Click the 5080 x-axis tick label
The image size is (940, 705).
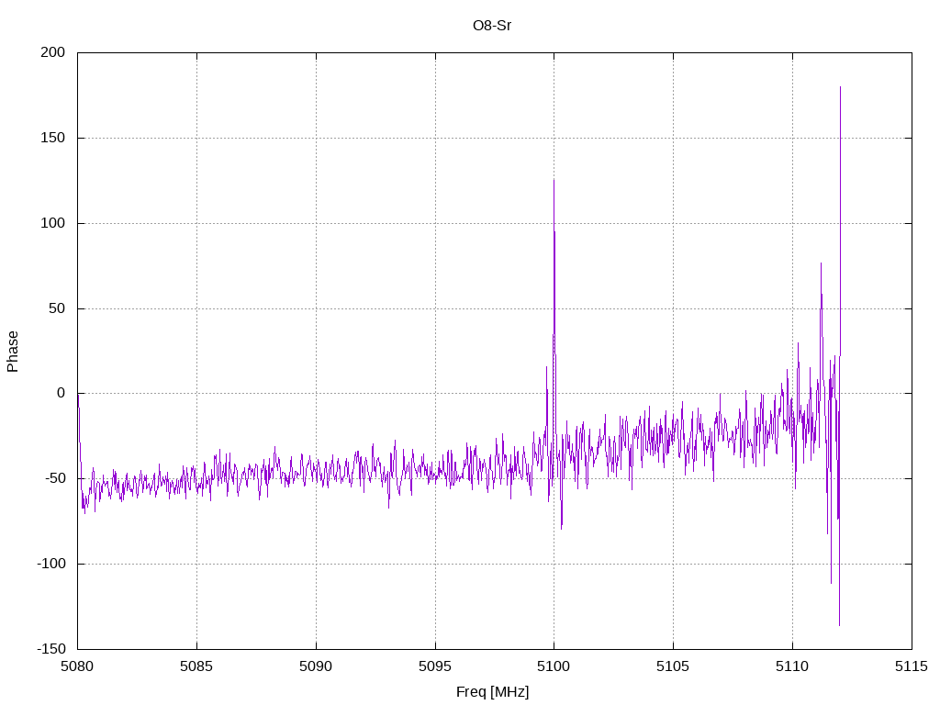(77, 666)
